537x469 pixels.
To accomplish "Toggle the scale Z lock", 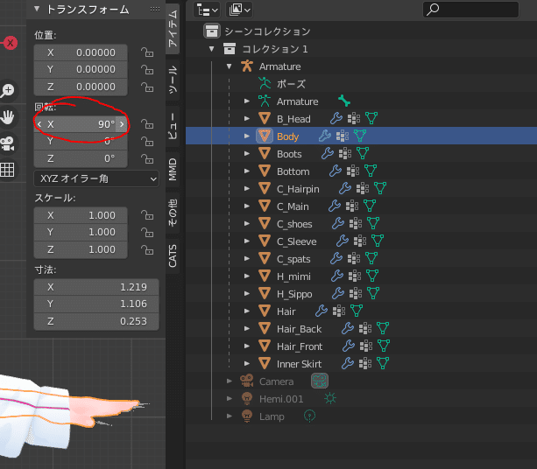I will tap(147, 250).
